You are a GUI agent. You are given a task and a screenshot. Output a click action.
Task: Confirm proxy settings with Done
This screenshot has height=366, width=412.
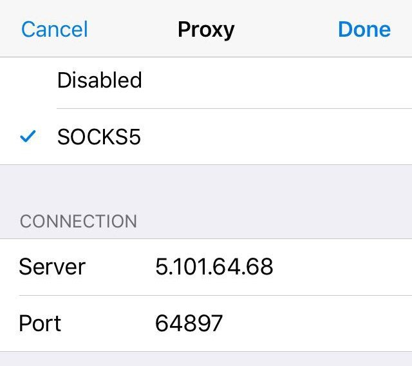[x=364, y=29]
